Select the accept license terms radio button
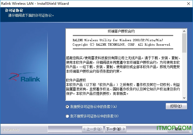 (x=67, y=107)
